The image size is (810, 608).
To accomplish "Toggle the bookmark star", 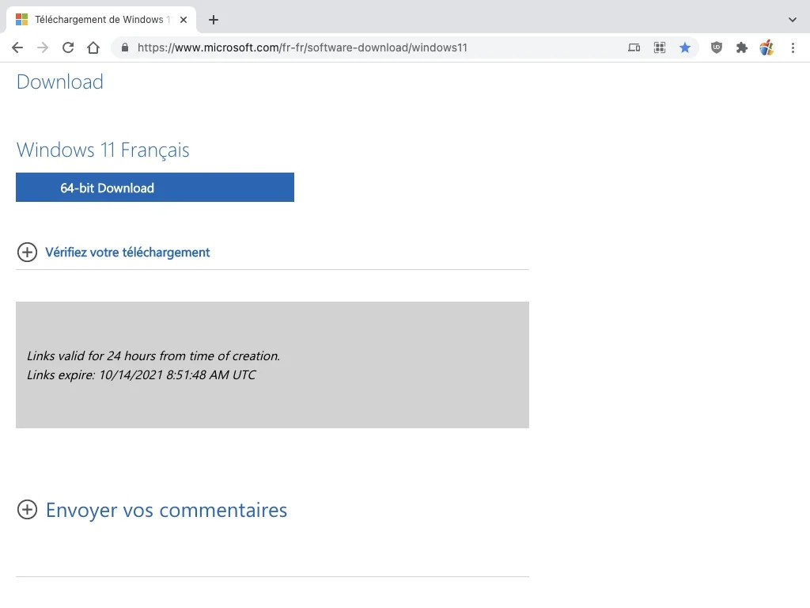I will click(x=684, y=47).
